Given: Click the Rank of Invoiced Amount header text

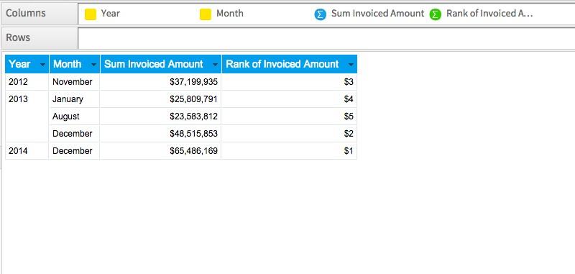Looking at the screenshot, I should (x=282, y=64).
